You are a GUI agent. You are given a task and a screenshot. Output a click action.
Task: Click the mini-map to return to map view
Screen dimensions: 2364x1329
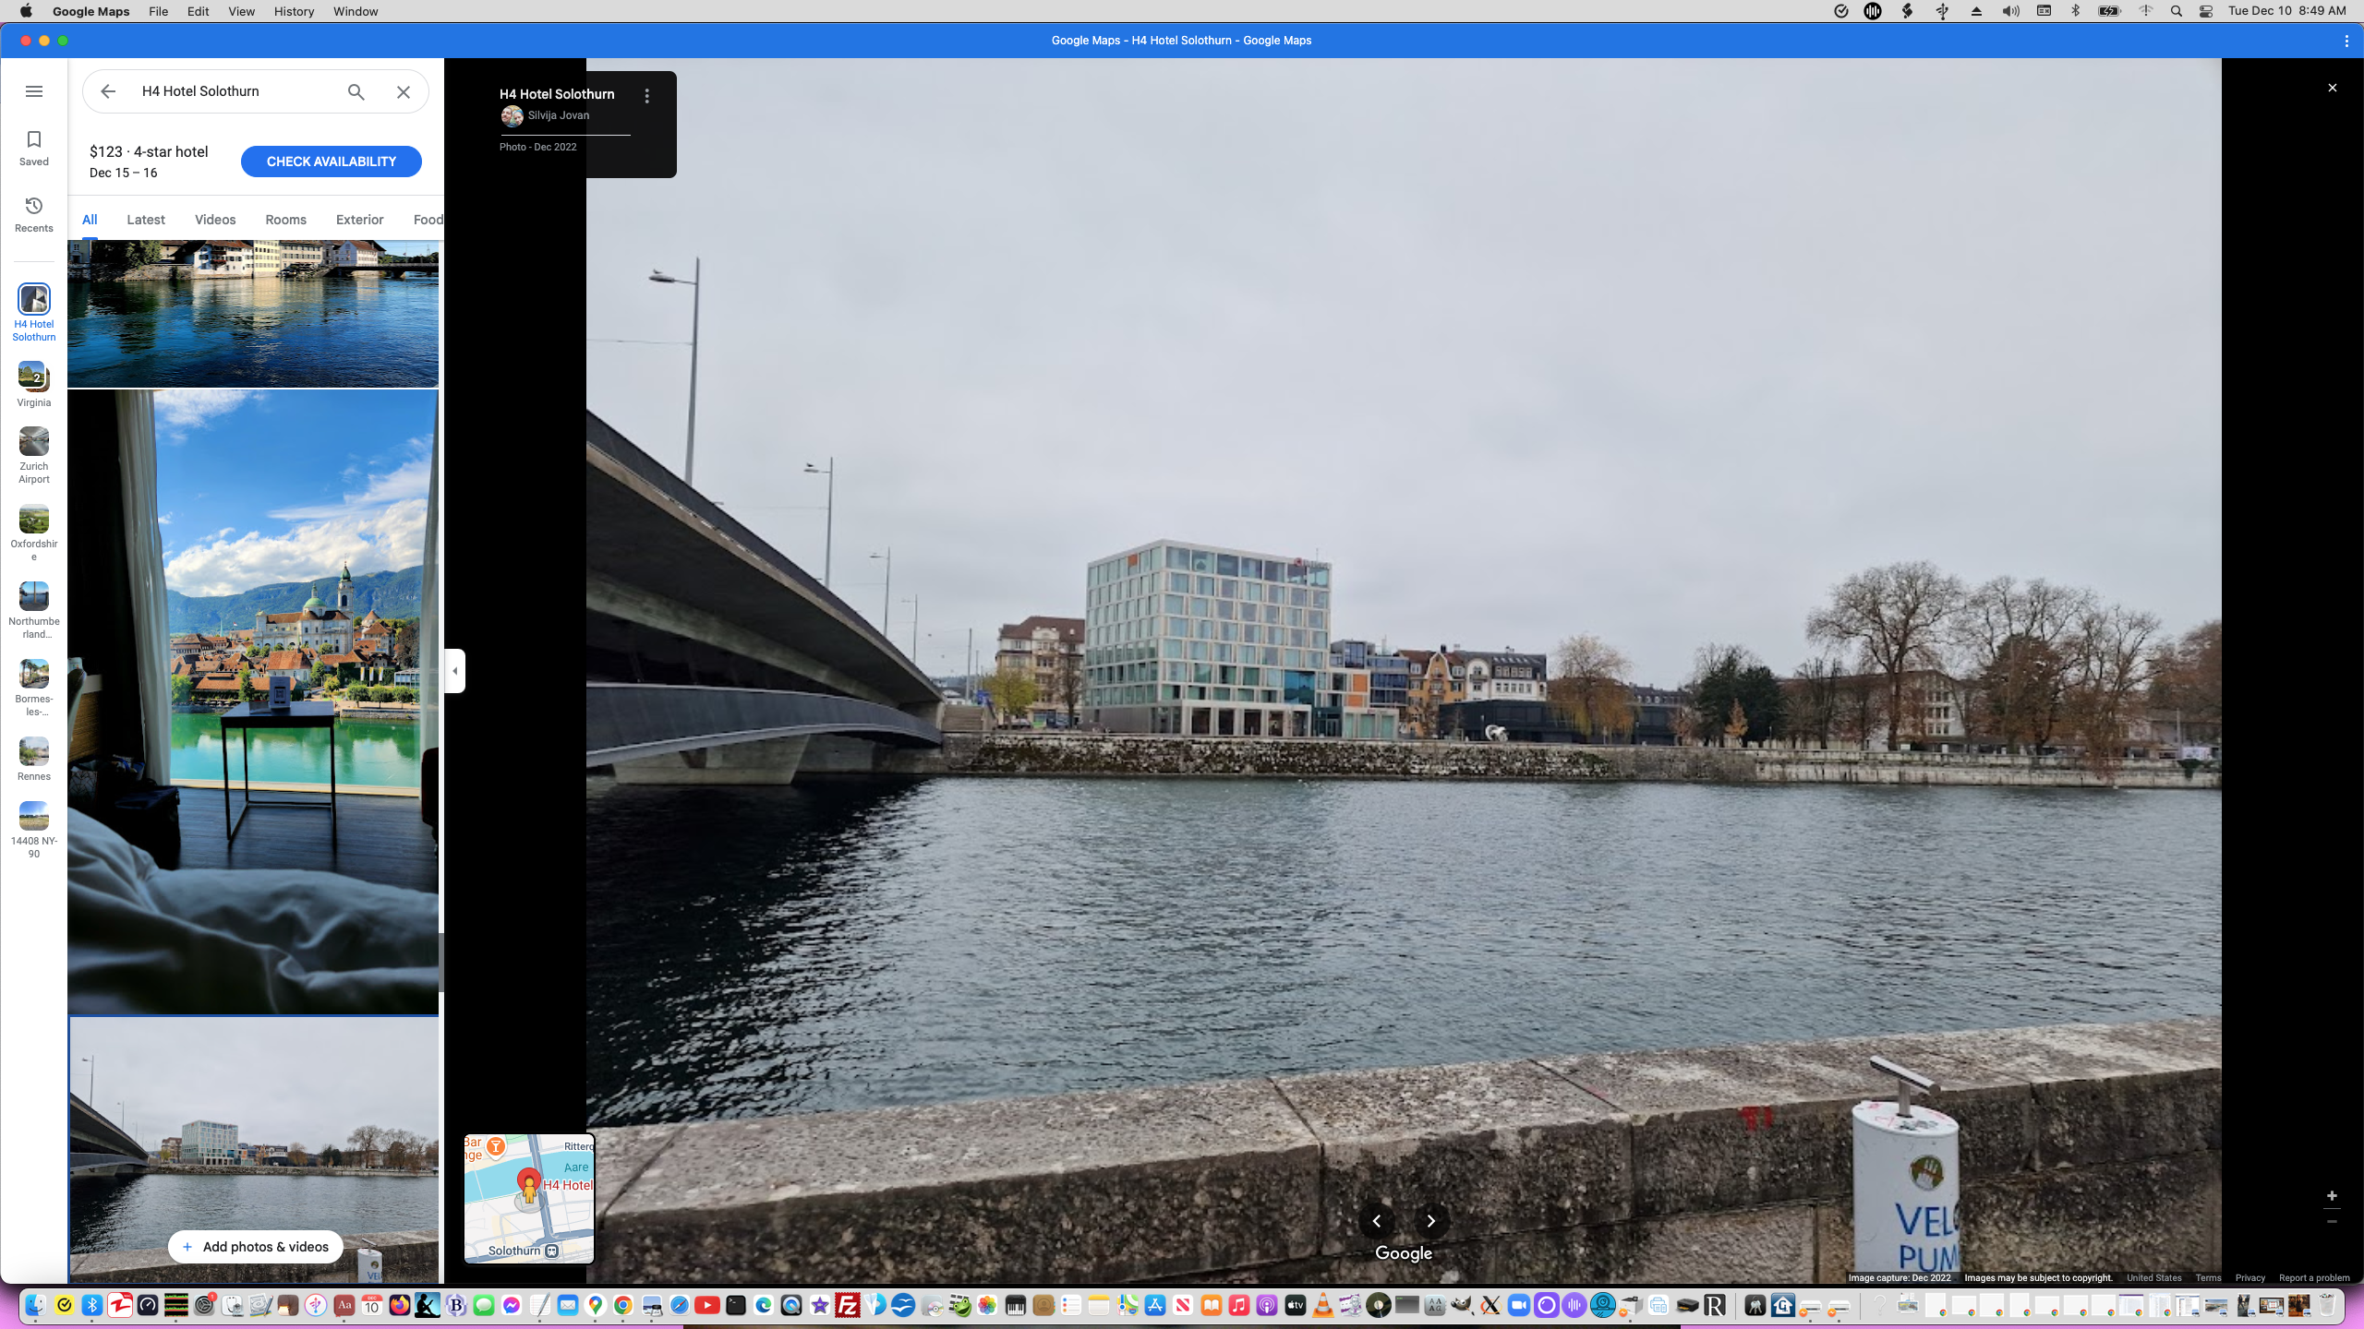pyautogui.click(x=528, y=1198)
